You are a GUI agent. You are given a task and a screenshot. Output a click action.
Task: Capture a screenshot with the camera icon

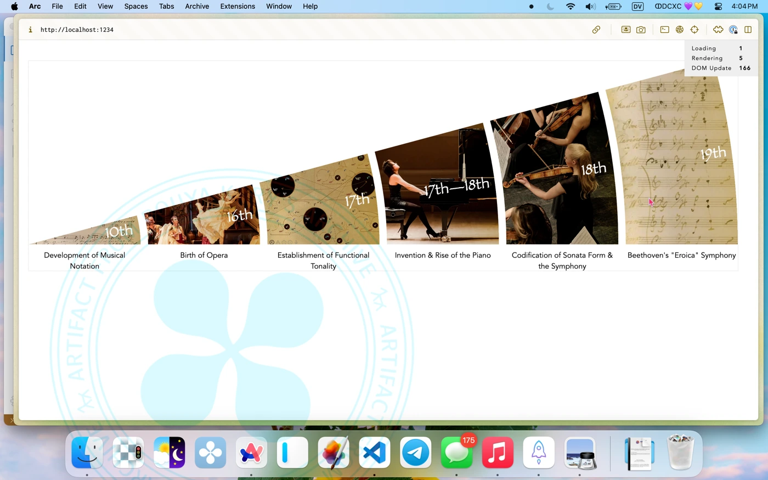tap(641, 30)
